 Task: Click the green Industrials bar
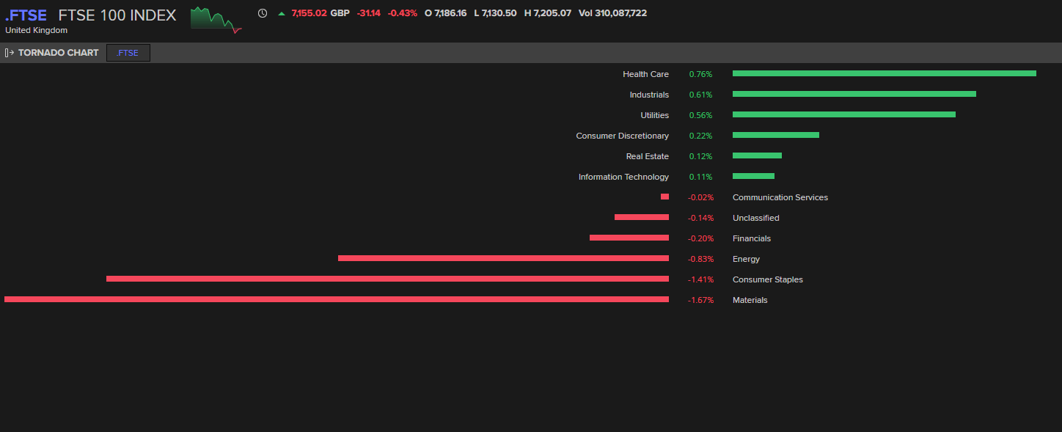coord(854,94)
